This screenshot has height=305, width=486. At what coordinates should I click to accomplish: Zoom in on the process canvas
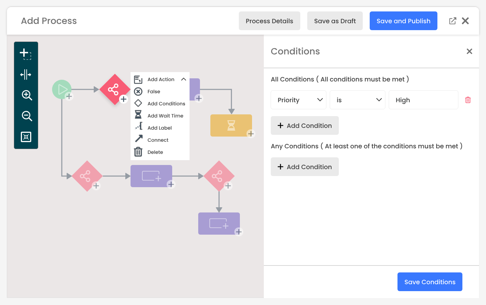[x=27, y=95]
